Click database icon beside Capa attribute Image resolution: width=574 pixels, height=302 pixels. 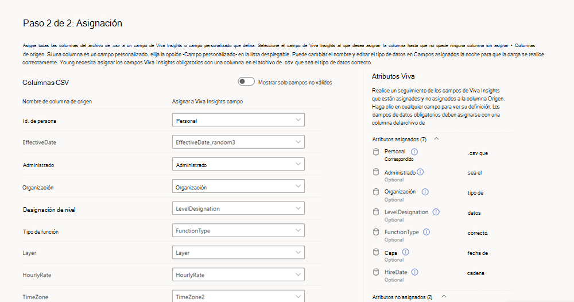376,252
